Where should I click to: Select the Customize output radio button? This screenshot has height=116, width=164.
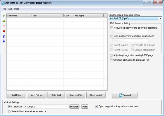(x=9, y=106)
